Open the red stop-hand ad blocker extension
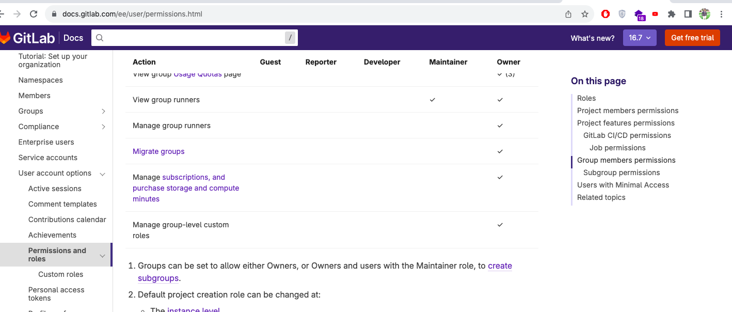The image size is (732, 312). [x=606, y=14]
